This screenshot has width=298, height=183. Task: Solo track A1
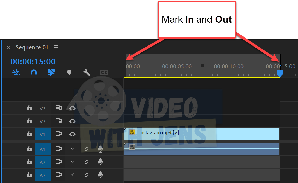86,149
